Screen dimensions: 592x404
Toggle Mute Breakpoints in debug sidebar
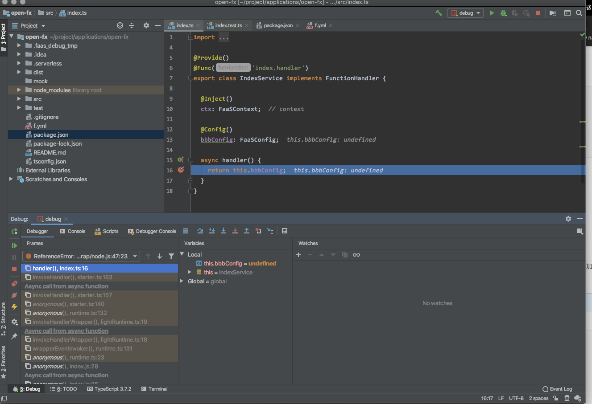14,295
